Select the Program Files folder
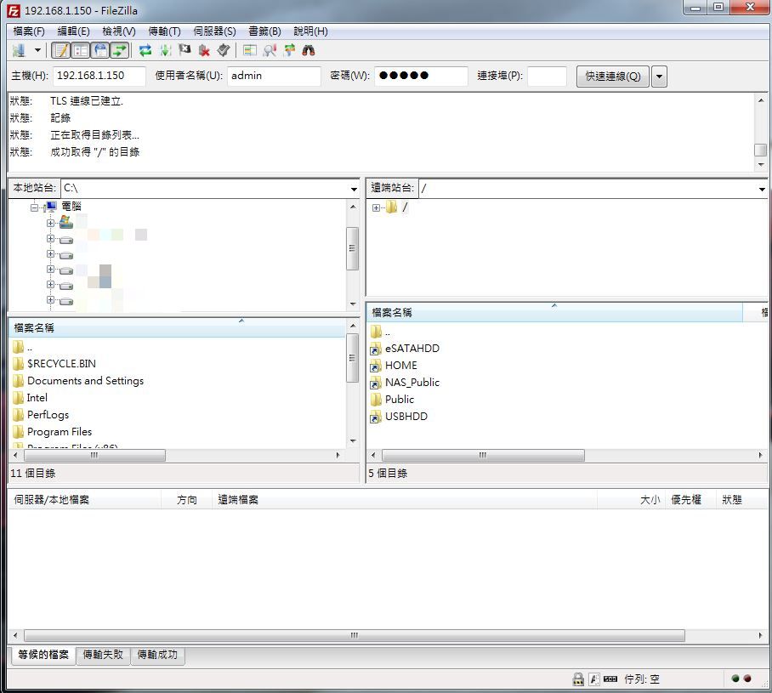Image resolution: width=772 pixels, height=693 pixels. point(59,431)
